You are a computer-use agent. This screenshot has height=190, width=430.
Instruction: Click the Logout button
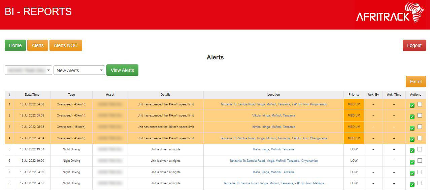pos(414,45)
